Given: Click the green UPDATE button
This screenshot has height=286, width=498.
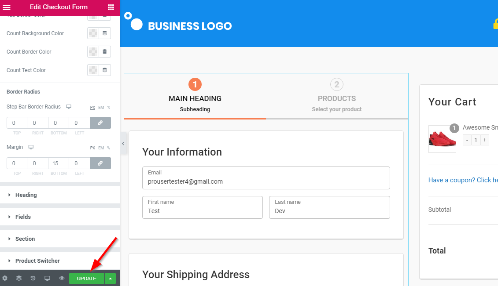Looking at the screenshot, I should click(x=87, y=279).
